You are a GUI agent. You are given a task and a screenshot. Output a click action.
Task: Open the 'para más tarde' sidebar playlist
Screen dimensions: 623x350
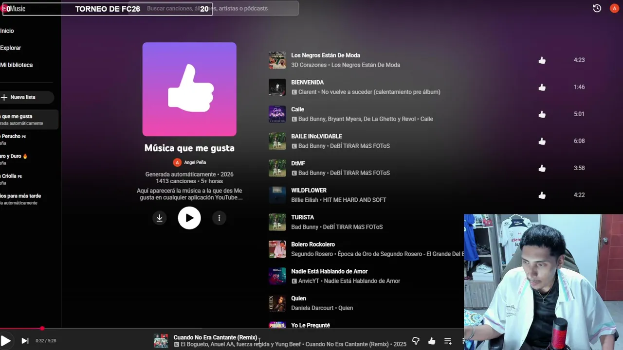29,199
